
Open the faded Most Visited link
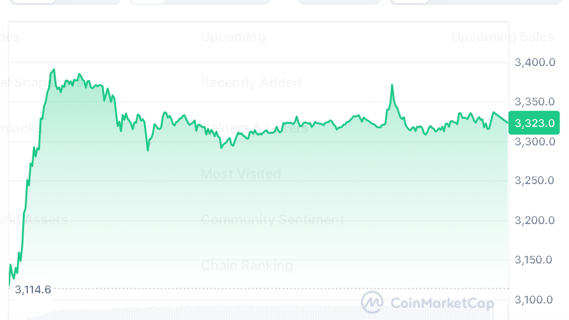pyautogui.click(x=240, y=173)
